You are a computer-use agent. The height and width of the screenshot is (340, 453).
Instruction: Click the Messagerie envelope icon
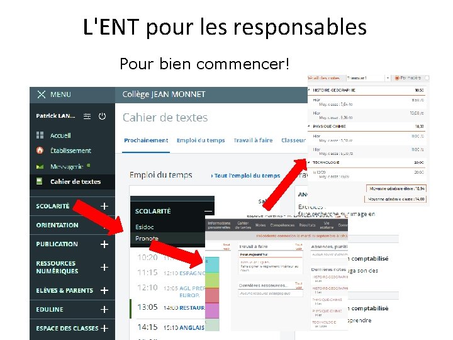tap(40, 166)
